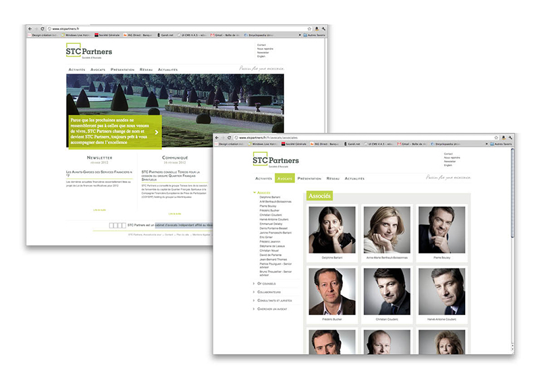Viewport: 540px width, 377px height.
Task: Click address bar in front associates window
Action: pyautogui.click(x=367, y=138)
